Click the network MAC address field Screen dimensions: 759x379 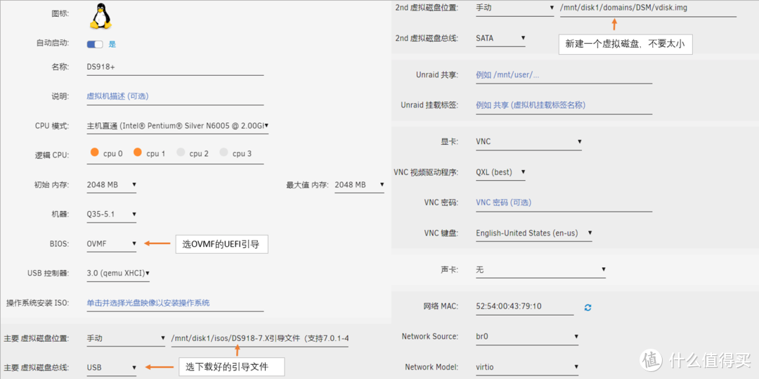click(525, 307)
